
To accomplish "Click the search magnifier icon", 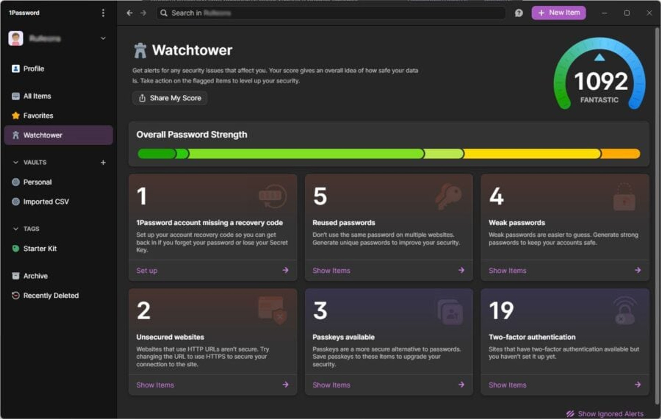I will (x=164, y=13).
